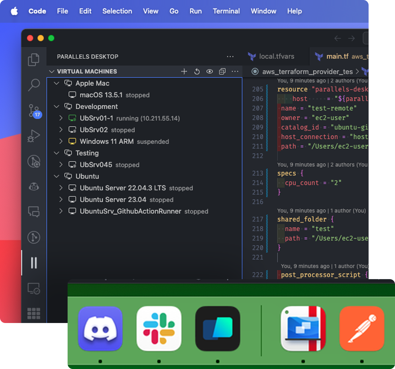
Task: Open the Remote Explorer icon in activity bar
Action: coord(34,288)
